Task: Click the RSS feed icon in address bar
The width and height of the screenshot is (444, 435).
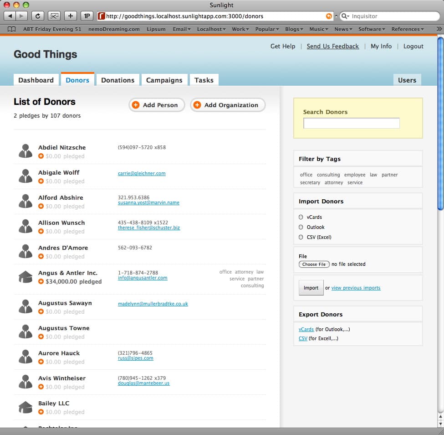Action: [329, 16]
